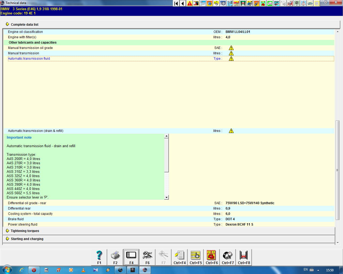Click the A5S 560Z = 5,5 litres line
Image resolution: width=343 pixels, height=274 pixels.
pos(23,193)
